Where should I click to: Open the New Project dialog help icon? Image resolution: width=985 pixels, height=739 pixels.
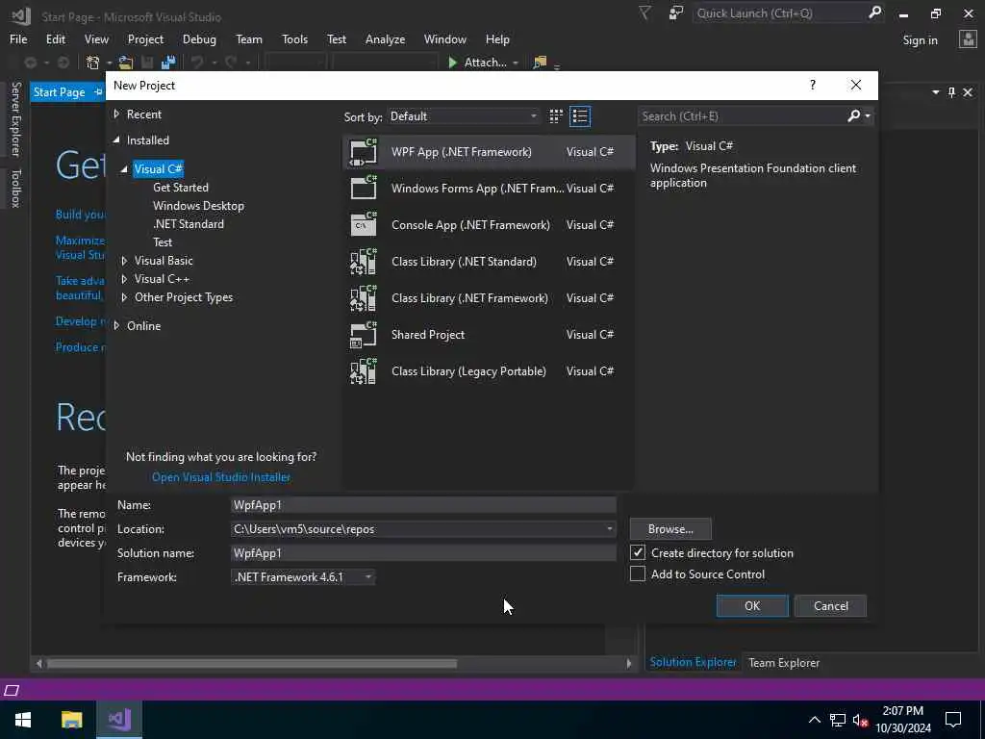pos(812,85)
